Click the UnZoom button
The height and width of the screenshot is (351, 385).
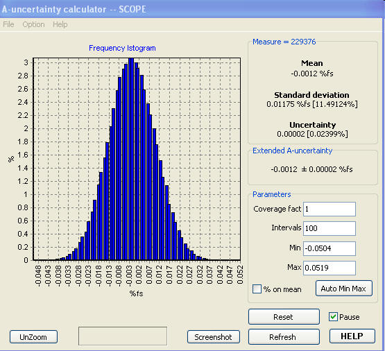click(x=33, y=337)
